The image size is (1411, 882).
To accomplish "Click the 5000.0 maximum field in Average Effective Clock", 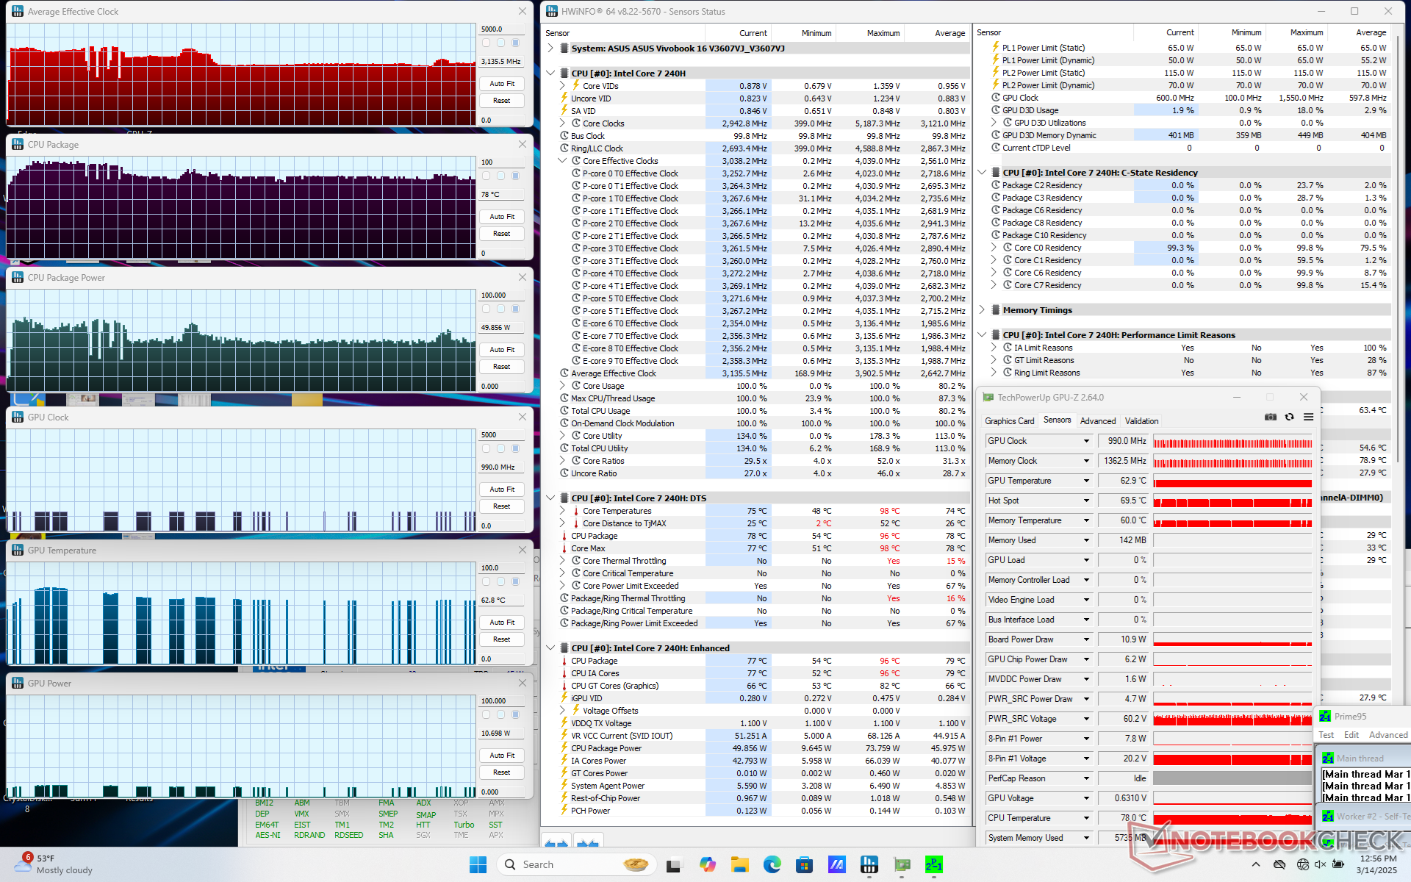I will tap(502, 29).
